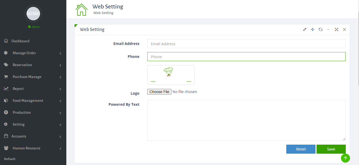Select the Manage Order icon in sidebar
359x165 pixels.
point(6,53)
